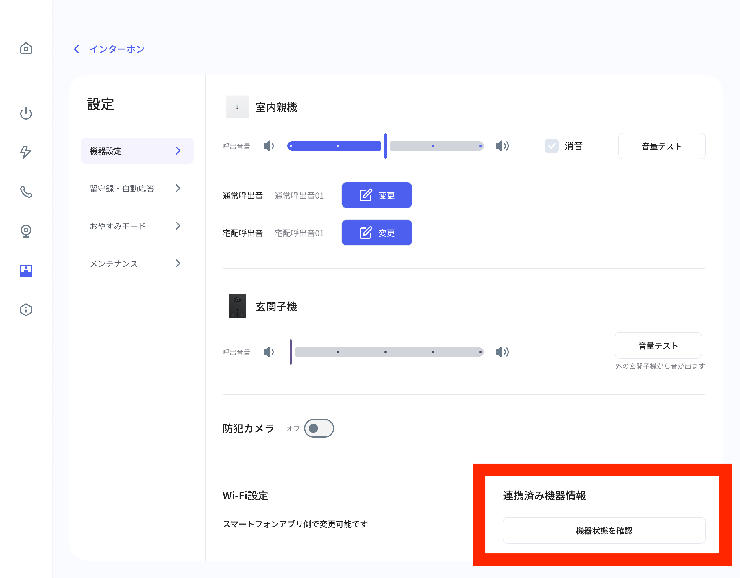
Task: Click 変更 button for 宅配呼出音
Action: point(377,233)
